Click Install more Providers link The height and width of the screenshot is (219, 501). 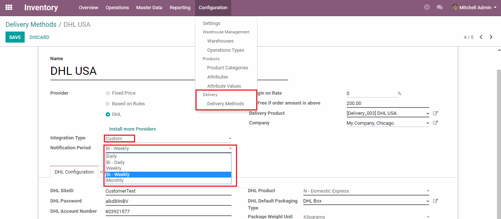click(133, 129)
